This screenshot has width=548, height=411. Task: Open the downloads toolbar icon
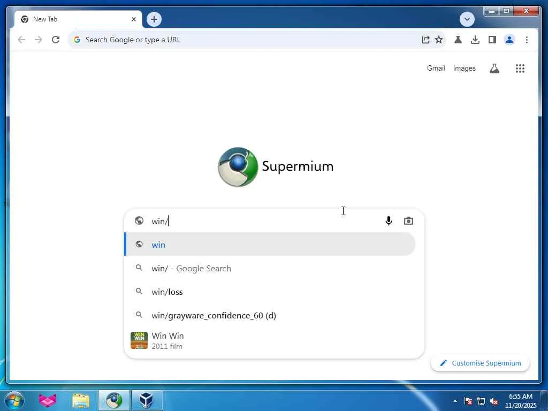[475, 40]
